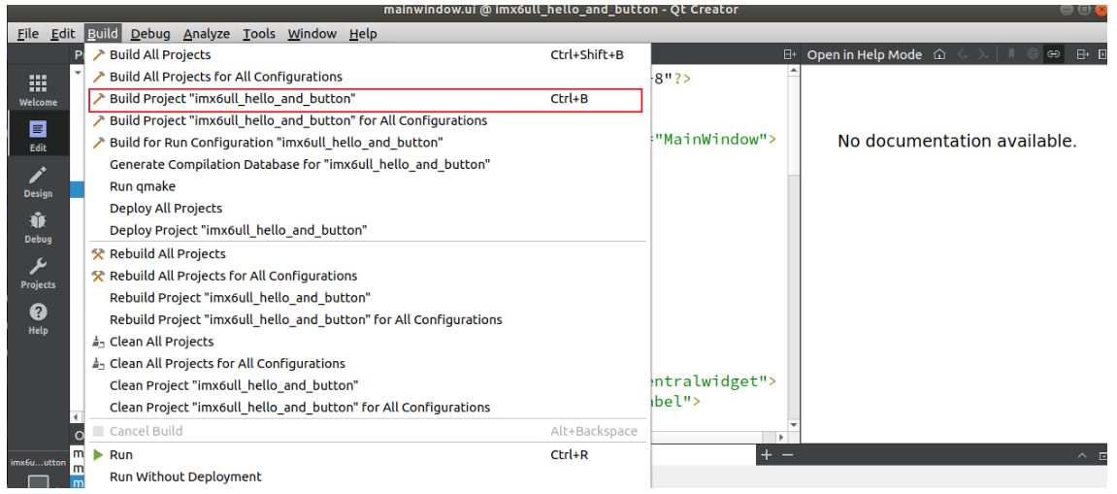This screenshot has width=1117, height=494.
Task: Open the Welcome mode in sidebar
Action: [x=38, y=90]
